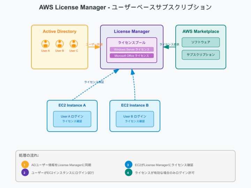Click the Active Directory heading

point(60,31)
